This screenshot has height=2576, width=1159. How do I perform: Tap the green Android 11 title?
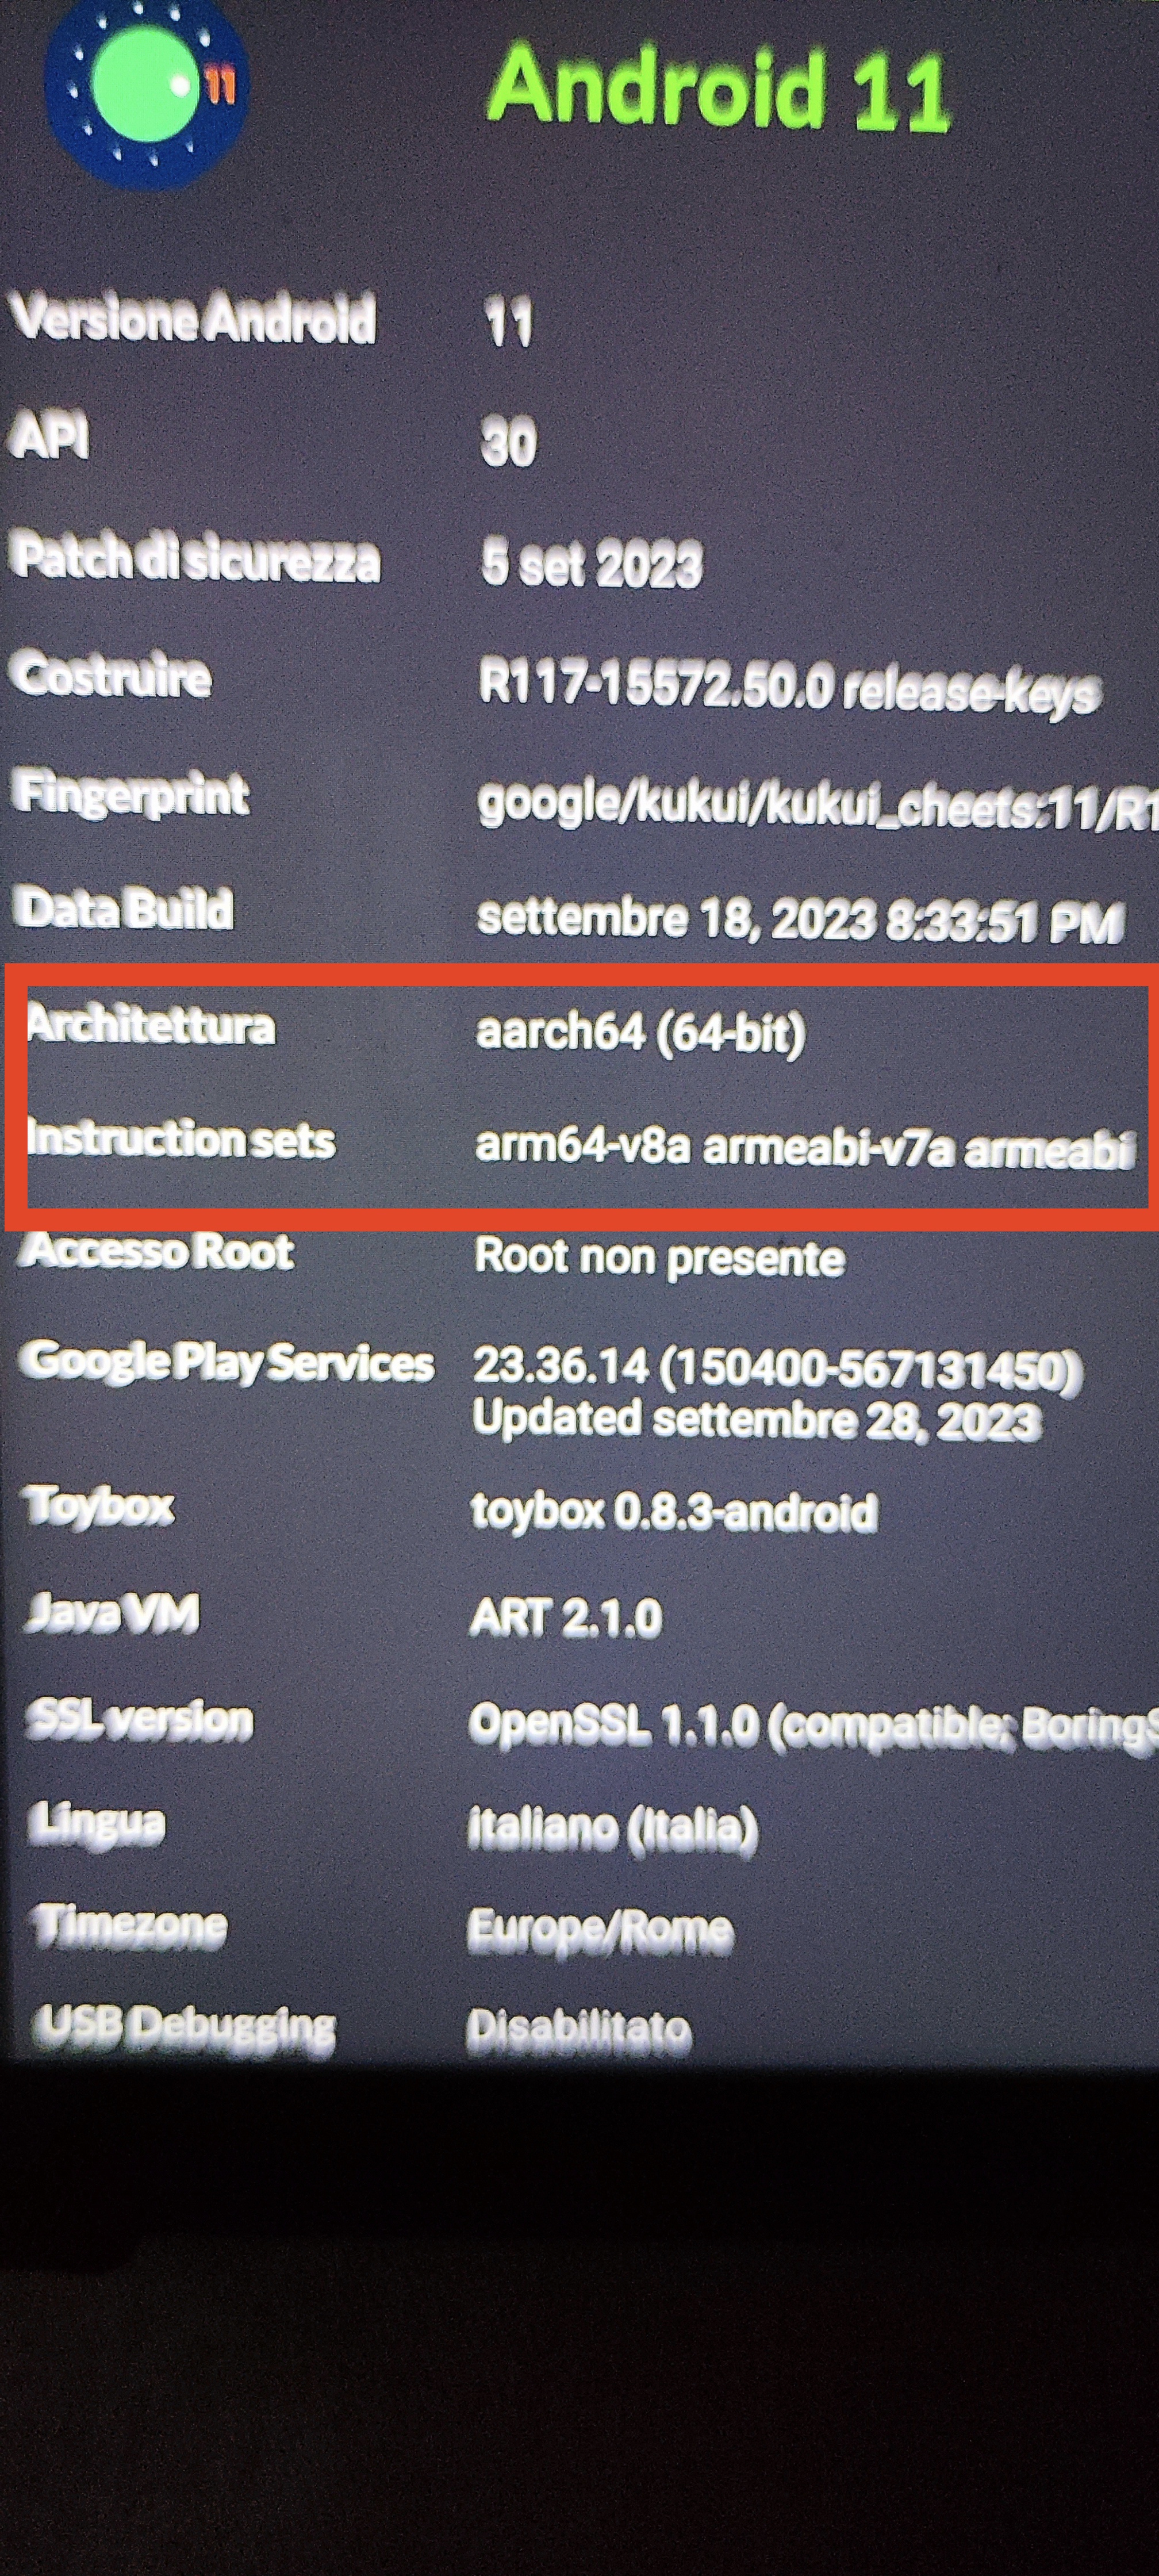click(718, 90)
